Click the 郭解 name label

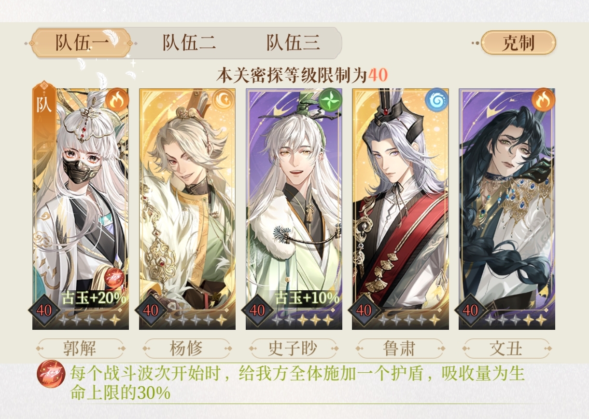[x=80, y=348]
